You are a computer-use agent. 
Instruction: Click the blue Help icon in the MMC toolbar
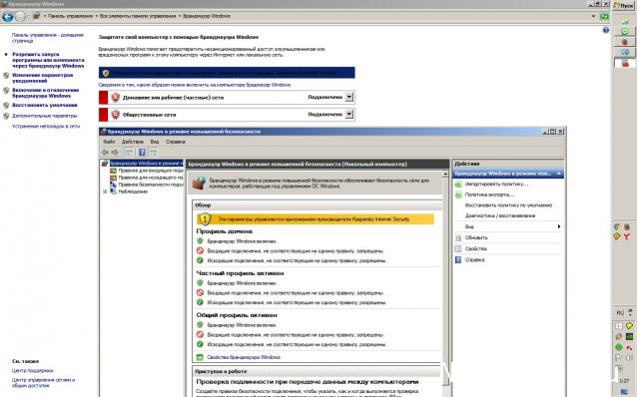[142, 153]
